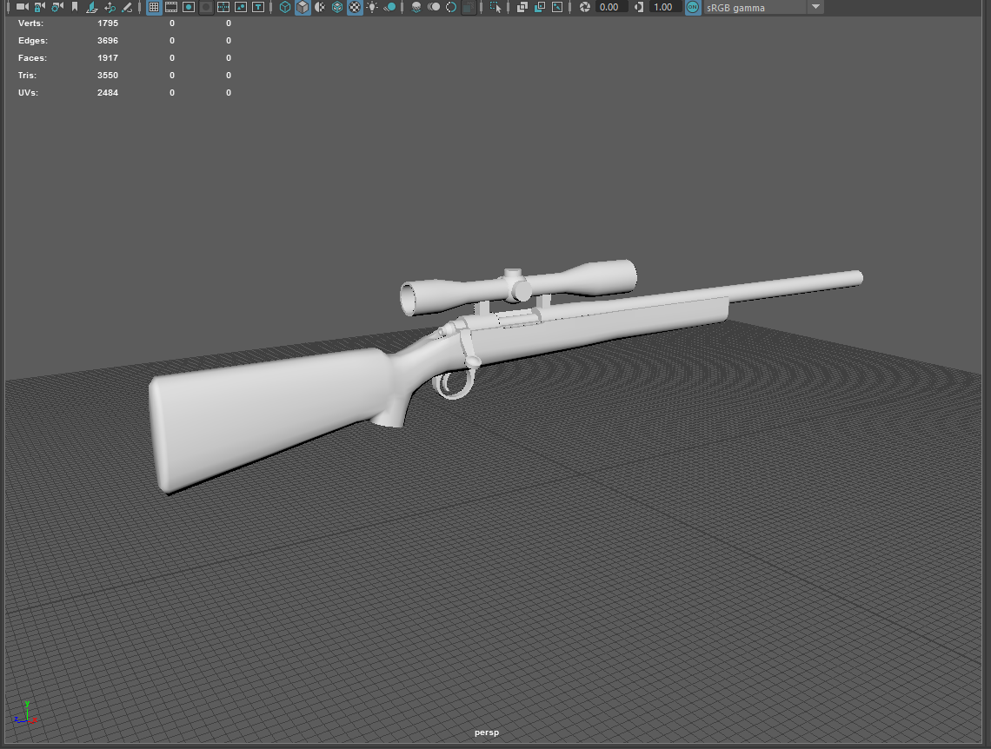Click the Select Camera icon
Viewport: 991px width, 749px height.
click(22, 7)
